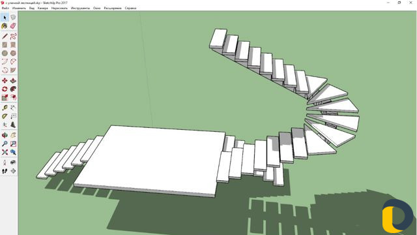Select the Push/Pull tool
The width and height of the screenshot is (417, 235).
coord(13,80)
